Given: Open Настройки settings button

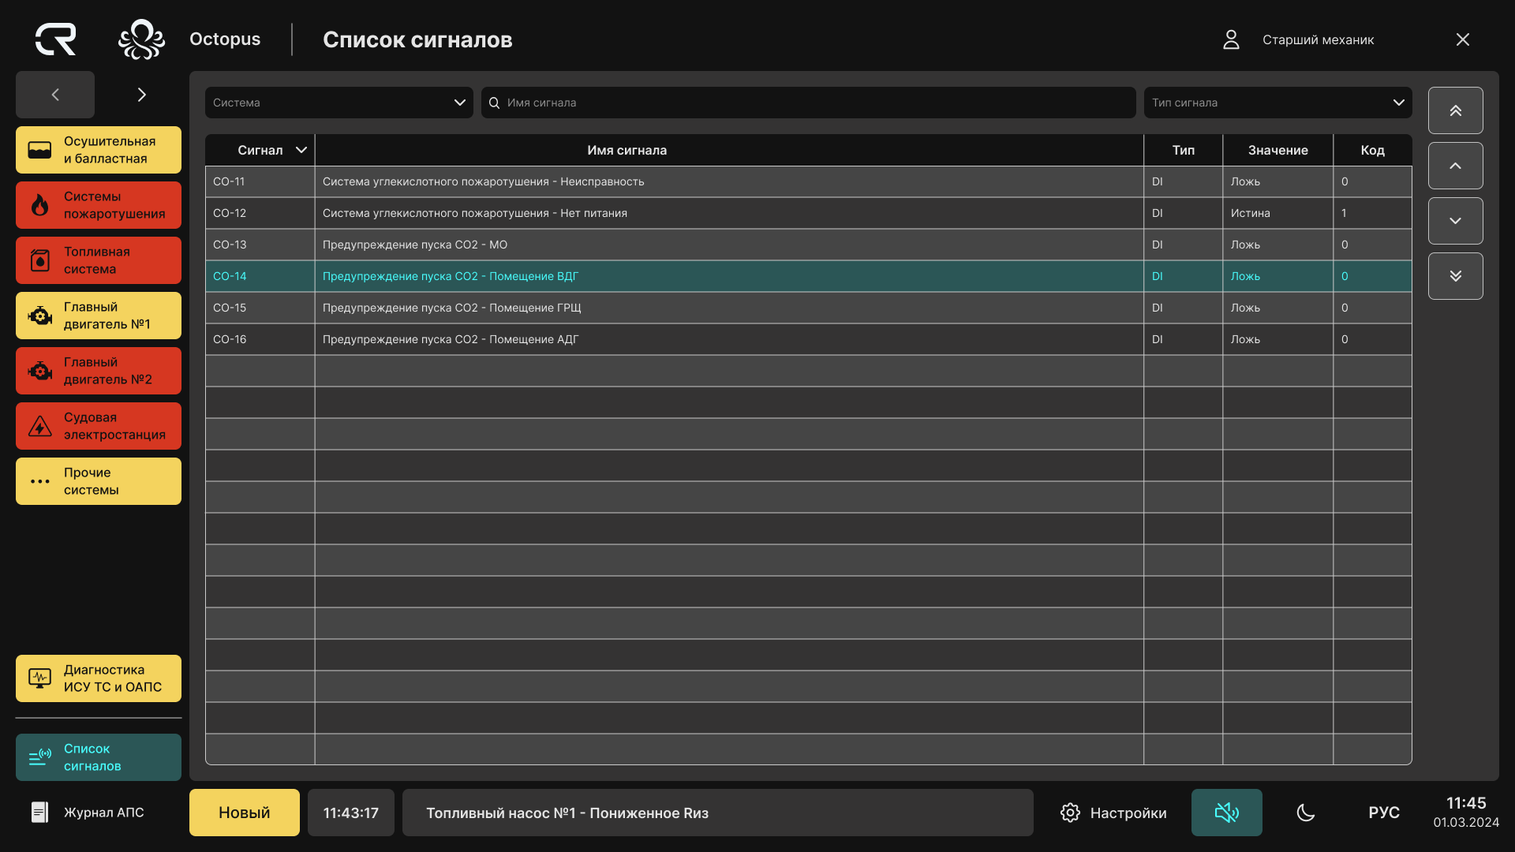Looking at the screenshot, I should pyautogui.click(x=1113, y=813).
